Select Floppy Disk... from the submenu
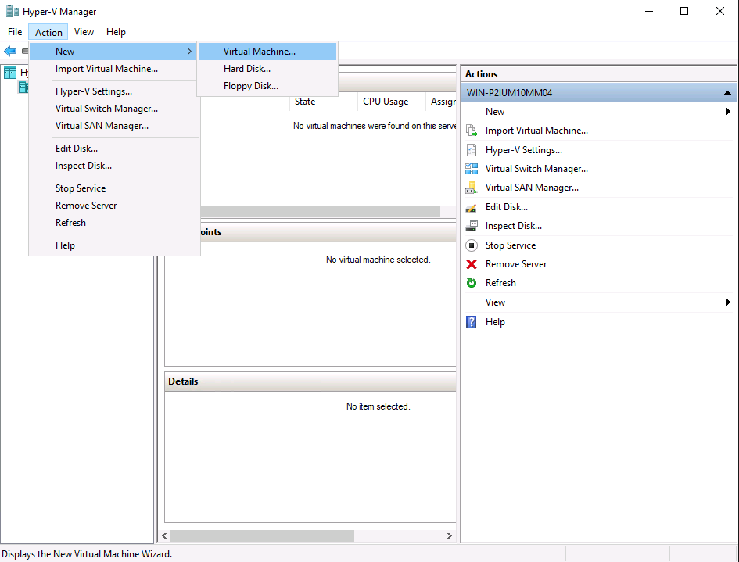Viewport: 739px width, 562px height. pos(251,86)
